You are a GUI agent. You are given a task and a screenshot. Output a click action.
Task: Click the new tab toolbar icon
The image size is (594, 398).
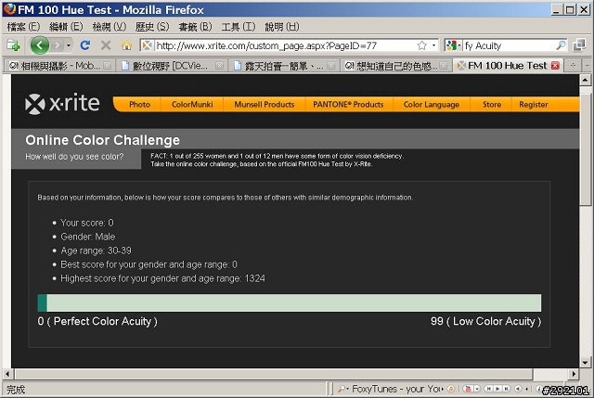tap(13, 45)
